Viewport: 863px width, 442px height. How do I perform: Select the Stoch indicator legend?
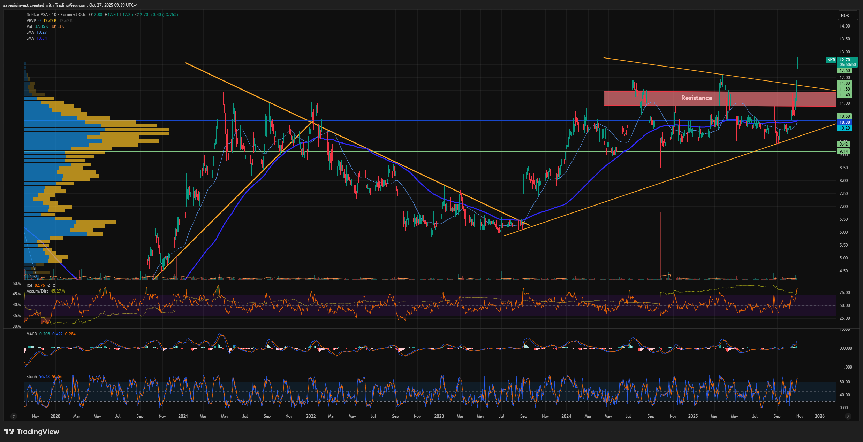pos(31,377)
